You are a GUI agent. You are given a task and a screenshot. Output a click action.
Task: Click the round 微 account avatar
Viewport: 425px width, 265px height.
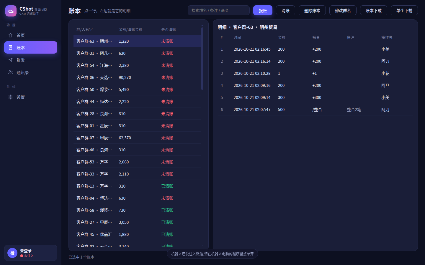pos(12,253)
